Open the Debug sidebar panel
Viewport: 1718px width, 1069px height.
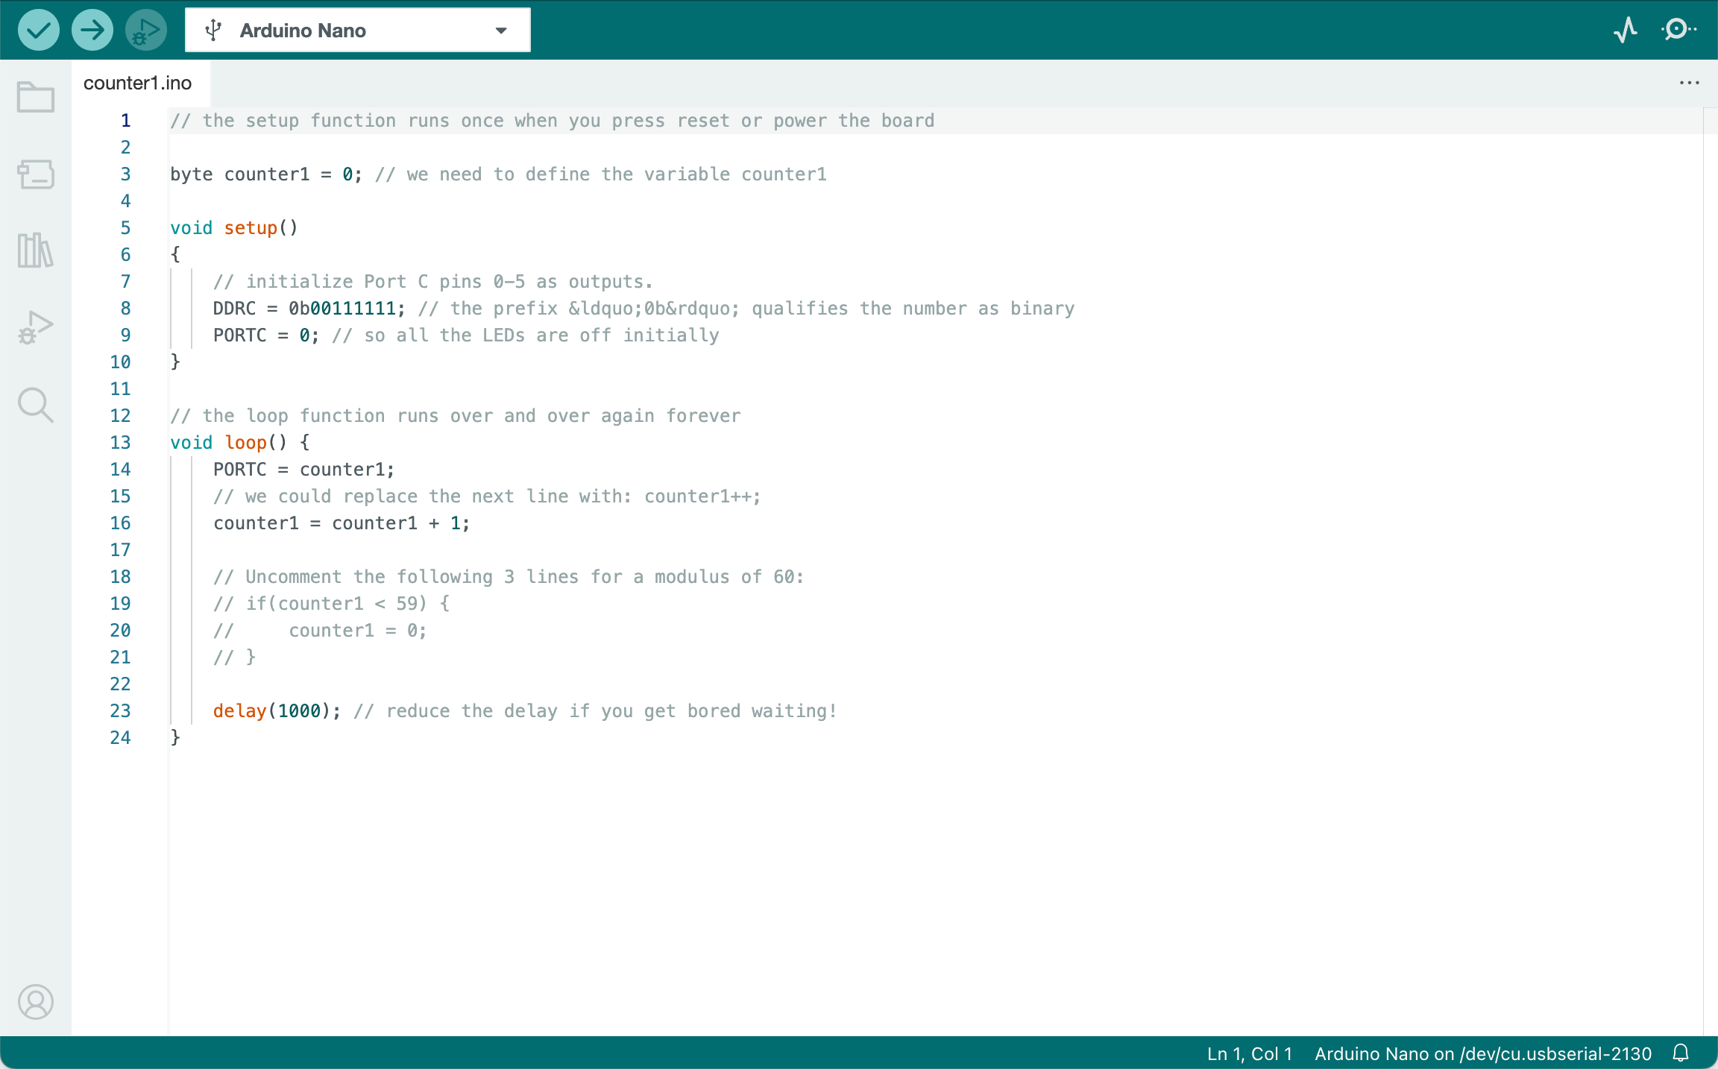(x=36, y=327)
